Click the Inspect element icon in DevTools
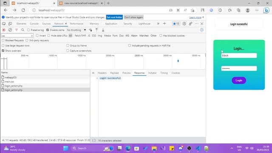The width and height of the screenshot is (272, 153). [4, 24]
